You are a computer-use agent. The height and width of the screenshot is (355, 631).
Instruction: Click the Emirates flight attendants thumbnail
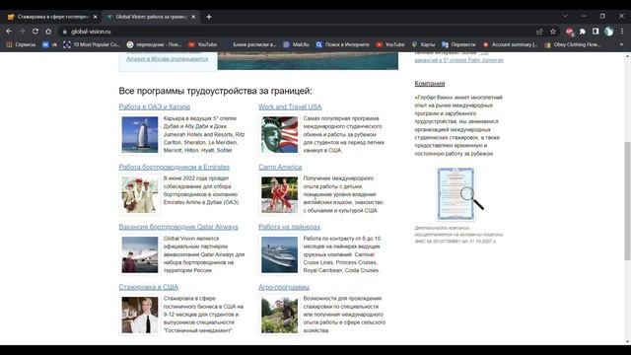pyautogui.click(x=140, y=195)
